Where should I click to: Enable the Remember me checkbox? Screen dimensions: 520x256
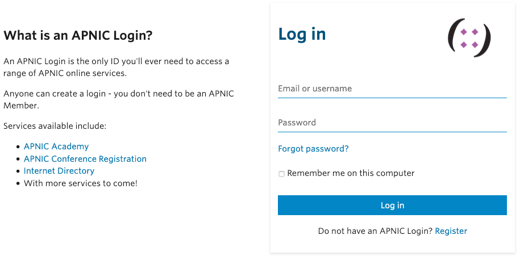(x=281, y=174)
